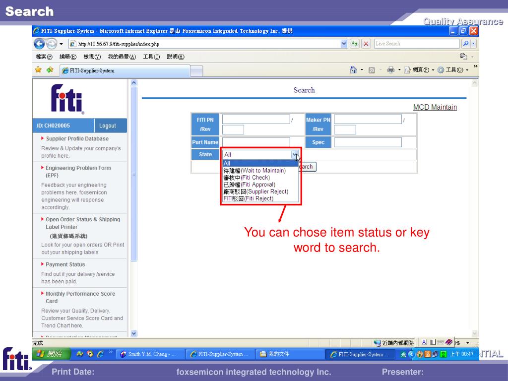Click the Live Search magnifier icon

pyautogui.click(x=465, y=44)
